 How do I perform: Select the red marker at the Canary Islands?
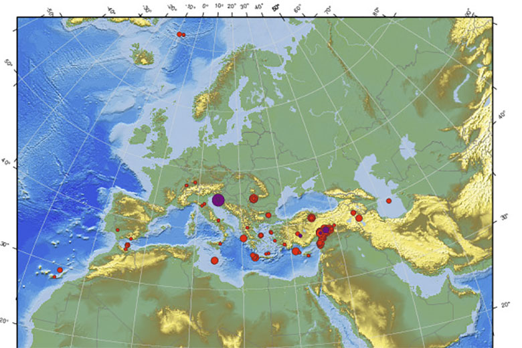[x=60, y=270]
